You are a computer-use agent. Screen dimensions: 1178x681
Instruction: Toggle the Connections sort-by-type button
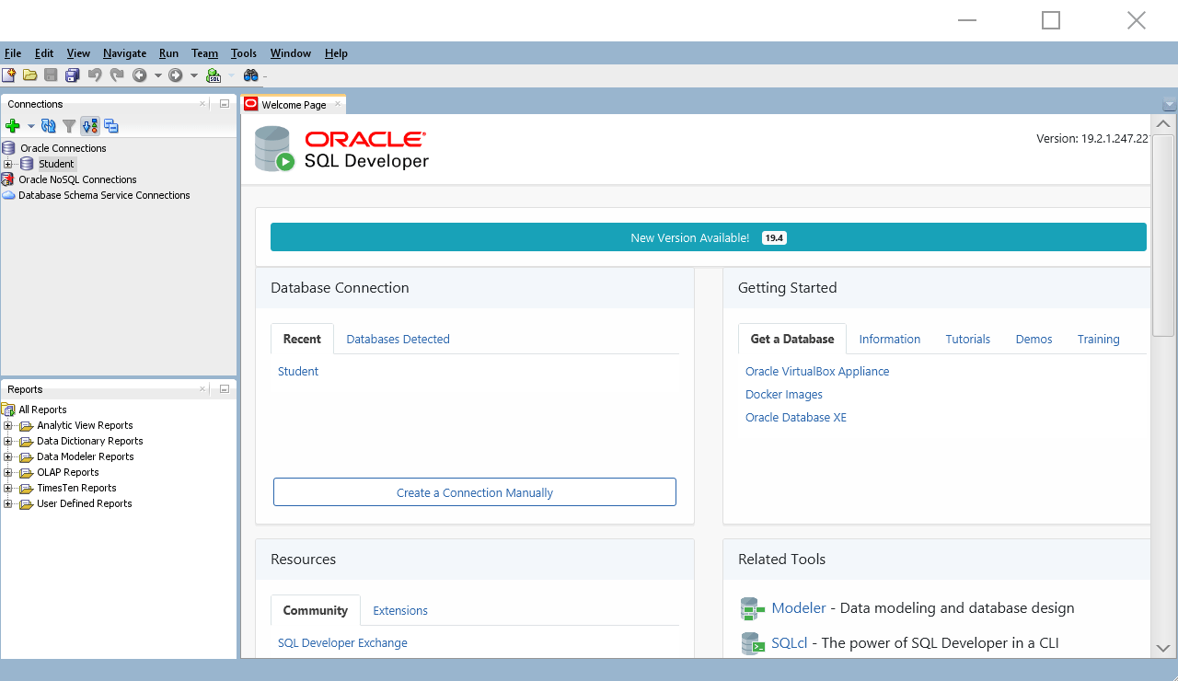coord(90,126)
